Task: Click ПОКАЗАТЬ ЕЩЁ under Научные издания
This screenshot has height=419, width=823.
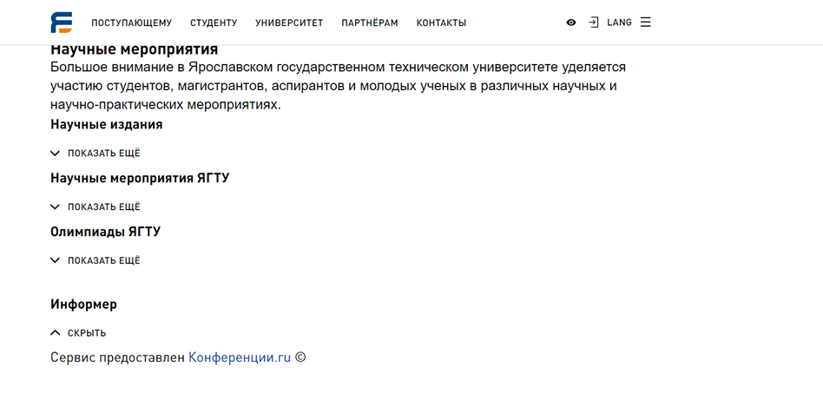Action: pos(104,154)
